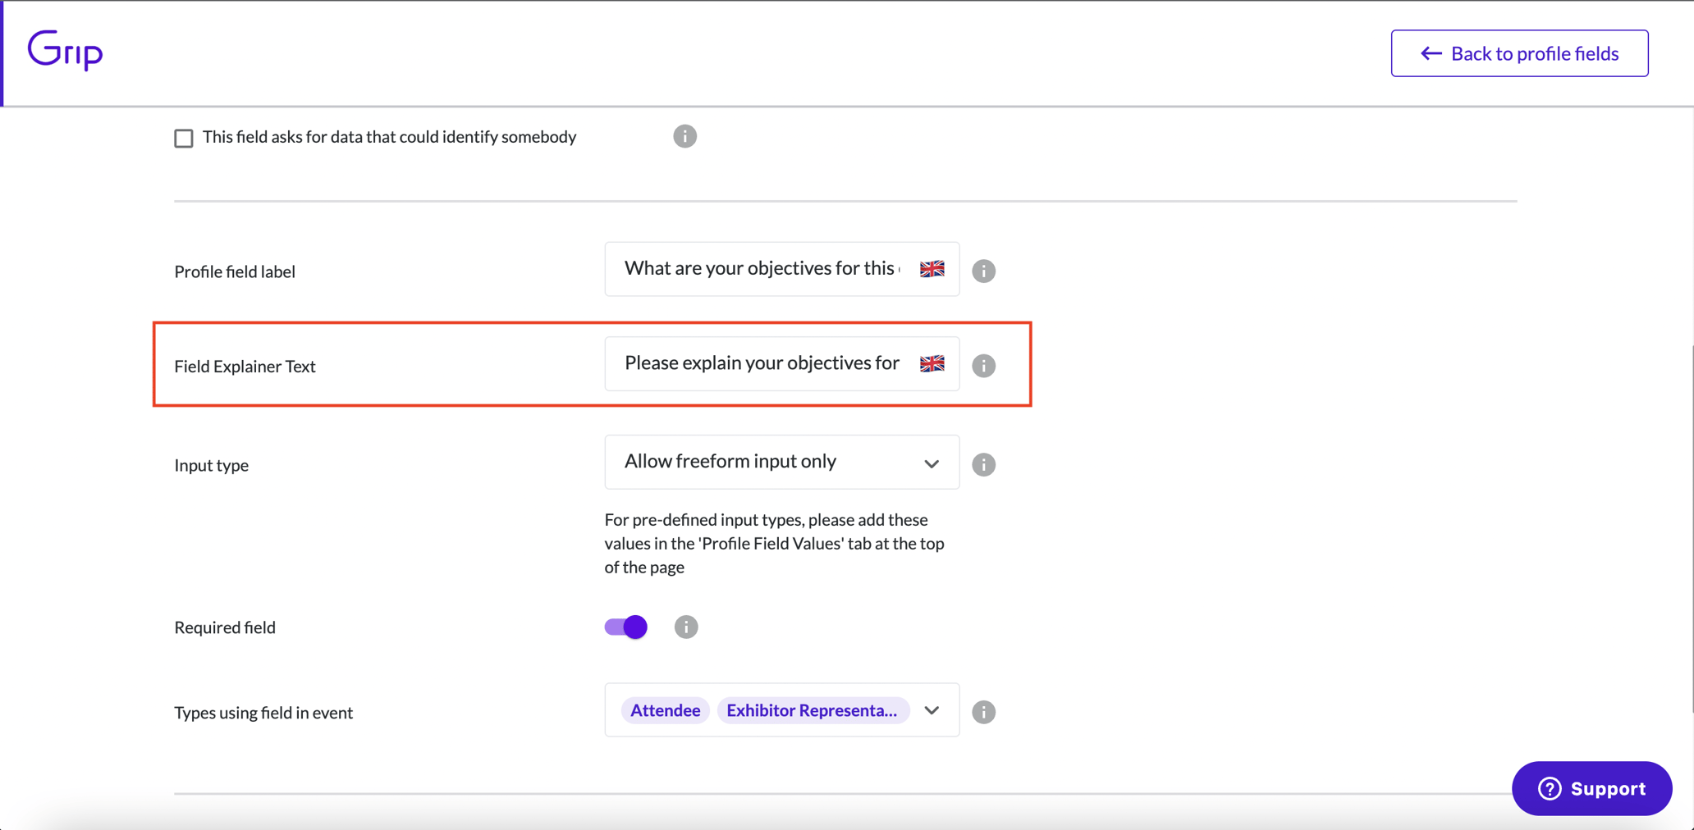Click the Grip logo
Viewport: 1694px width, 830px height.
click(64, 51)
